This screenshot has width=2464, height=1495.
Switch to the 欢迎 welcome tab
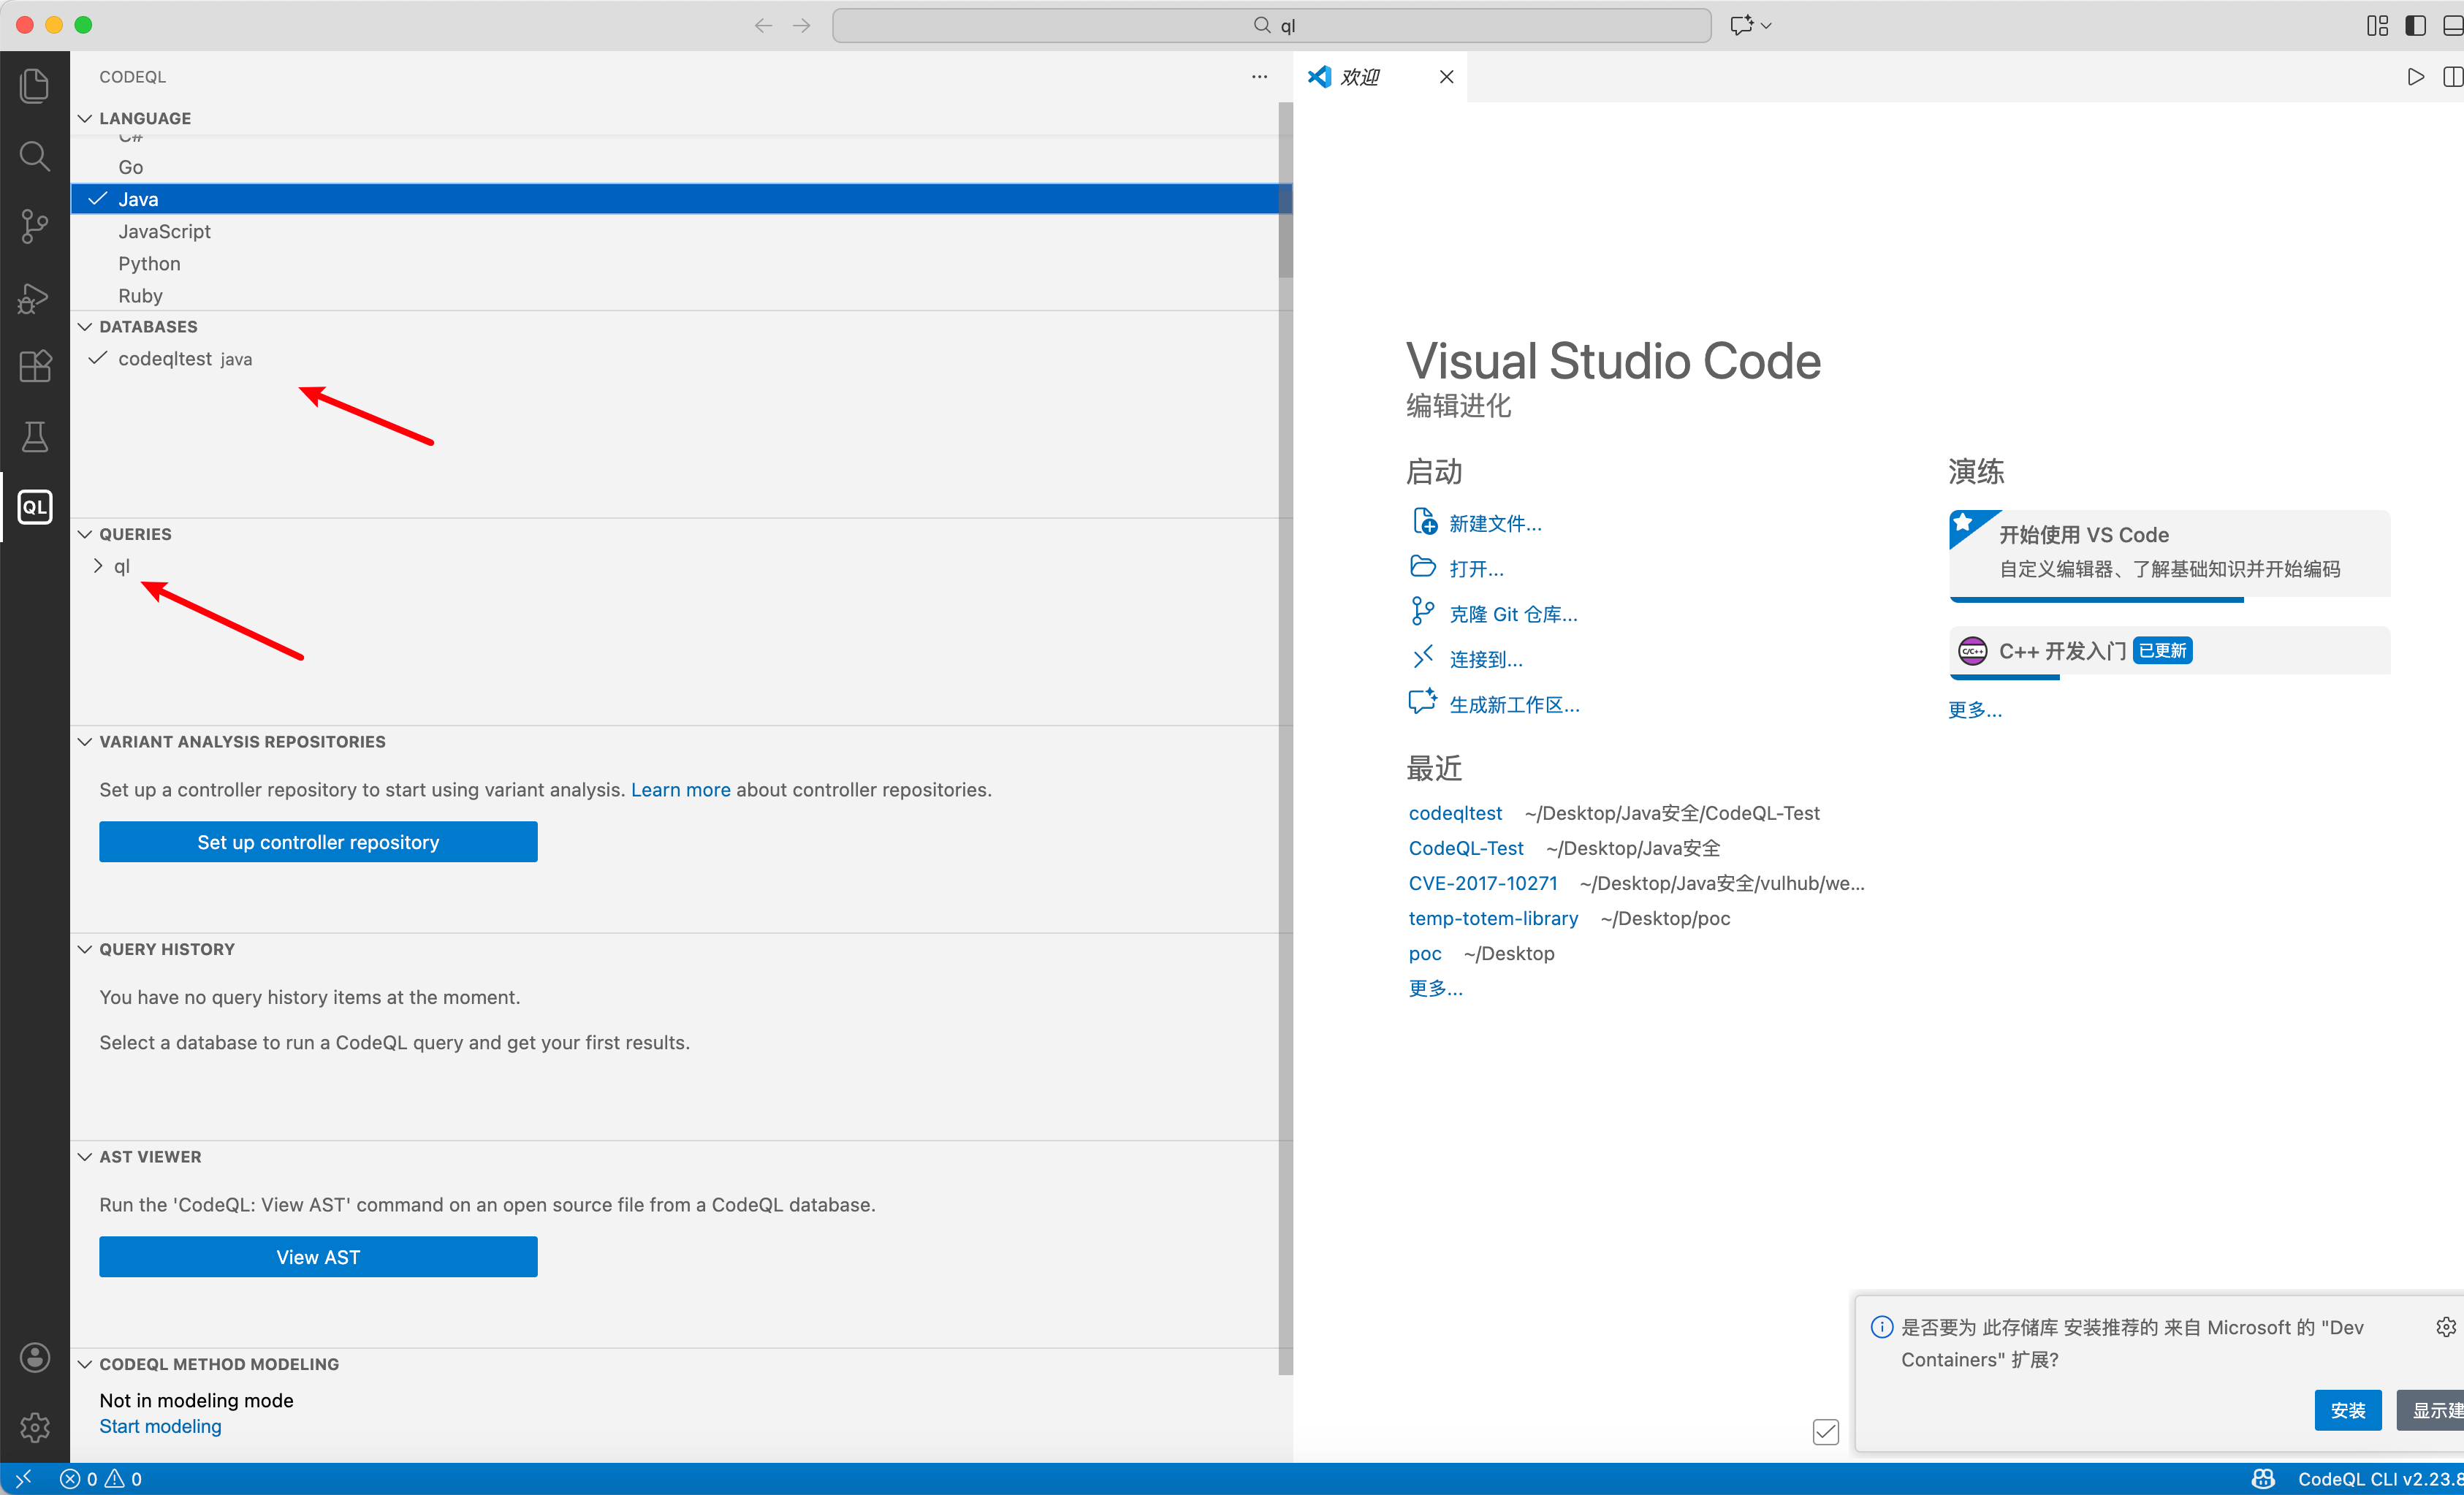coord(1359,77)
